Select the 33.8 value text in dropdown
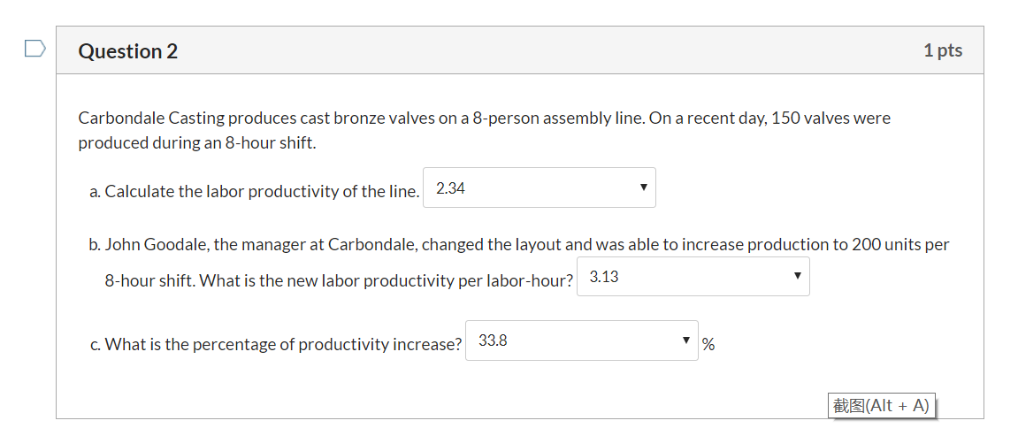 (x=493, y=340)
